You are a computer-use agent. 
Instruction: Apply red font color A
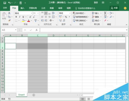[29, 20]
